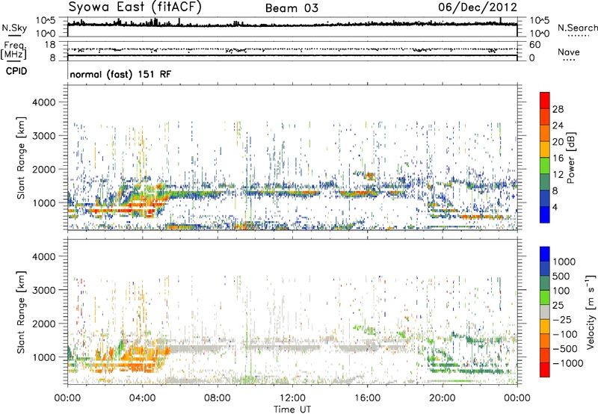This screenshot has height=414, width=598.
Task: Click 'normal (fast) 151 RF' text
Action: 120,74
